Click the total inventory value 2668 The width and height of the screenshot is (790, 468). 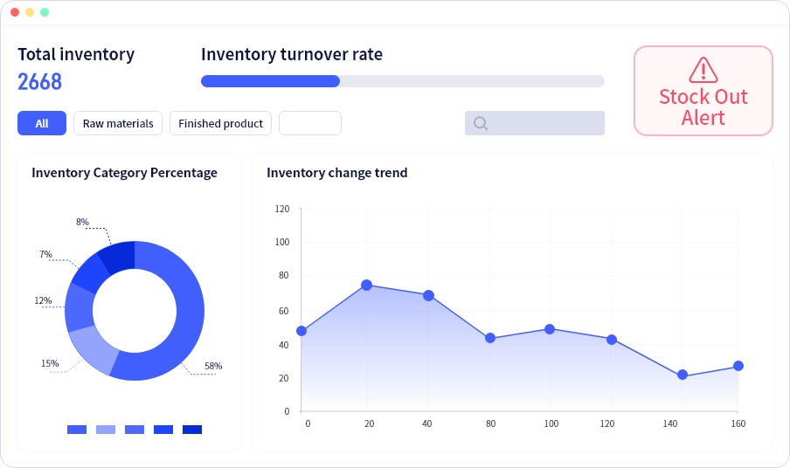(x=40, y=81)
